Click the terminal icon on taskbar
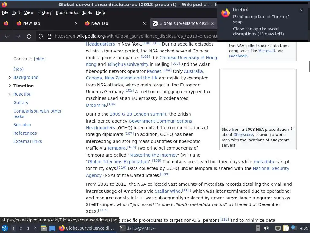The height and width of the screenshot is (233, 310). (122, 228)
